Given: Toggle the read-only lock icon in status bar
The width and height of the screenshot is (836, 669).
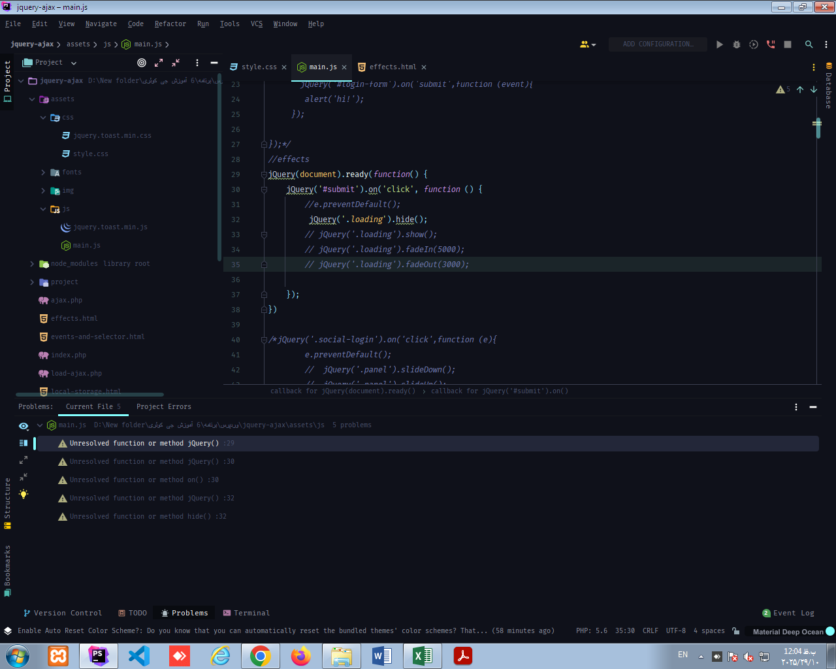Looking at the screenshot, I should 736,631.
